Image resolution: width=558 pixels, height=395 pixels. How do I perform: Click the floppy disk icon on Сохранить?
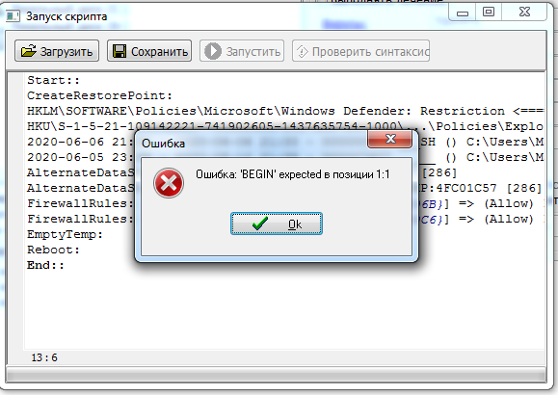[120, 51]
